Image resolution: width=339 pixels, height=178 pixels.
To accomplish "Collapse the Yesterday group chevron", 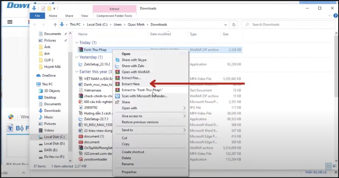I will pos(77,57).
